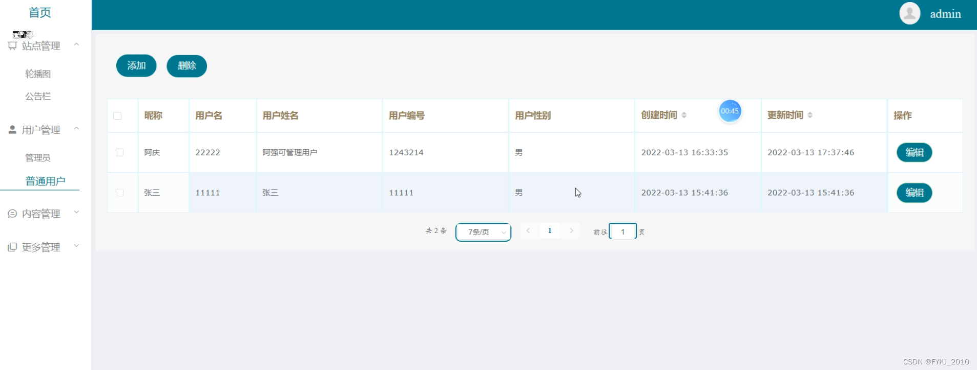
Task: Collapse the 用户管理 menu chevron
Action: coord(76,128)
